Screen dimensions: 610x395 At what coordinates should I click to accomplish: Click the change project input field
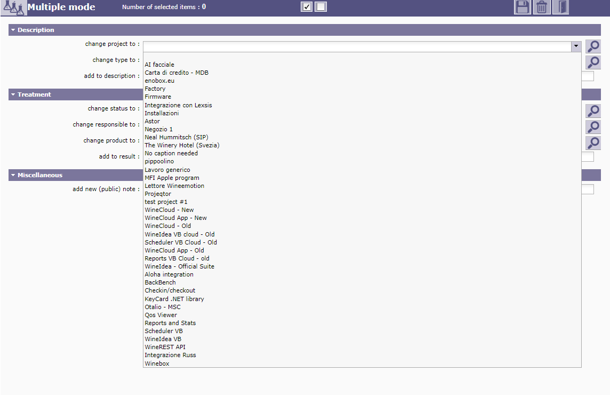(x=357, y=46)
